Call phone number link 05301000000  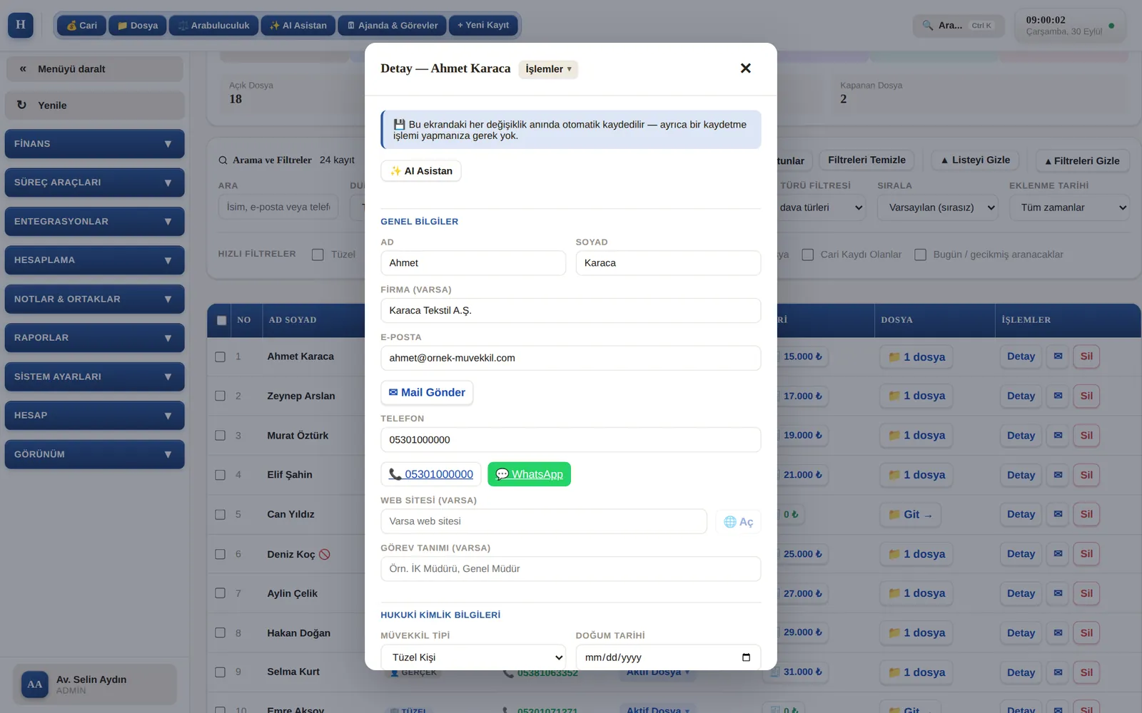tap(430, 474)
